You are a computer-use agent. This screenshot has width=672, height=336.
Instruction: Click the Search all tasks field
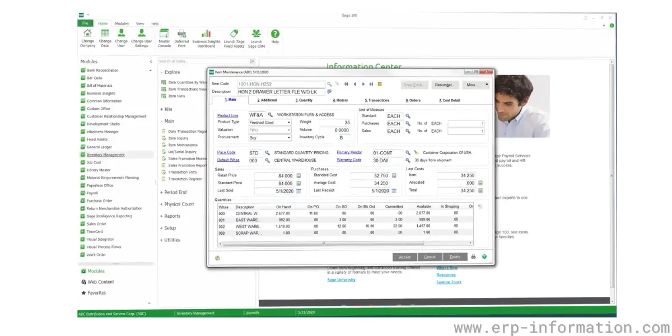(204, 61)
